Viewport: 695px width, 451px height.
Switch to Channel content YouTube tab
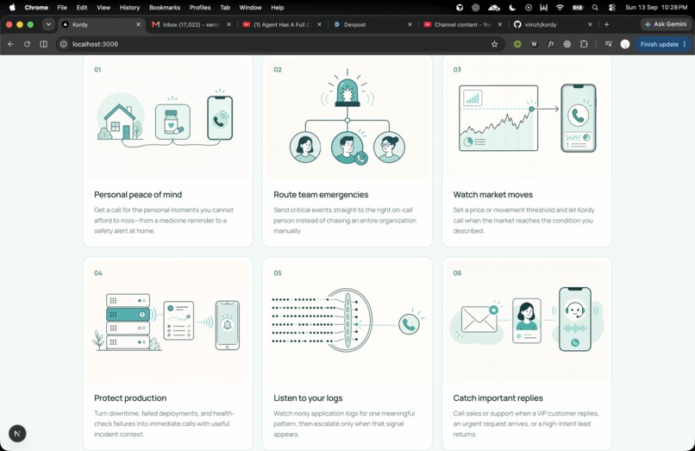click(x=463, y=24)
